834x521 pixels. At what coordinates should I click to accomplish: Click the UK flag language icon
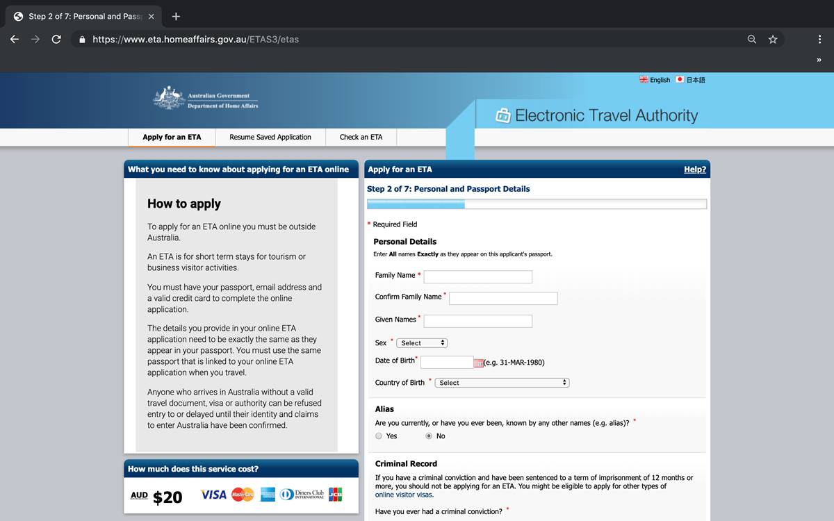(644, 80)
